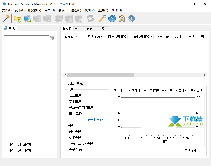
Task: Open settings with the wrench icon
Action: click(x=102, y=18)
